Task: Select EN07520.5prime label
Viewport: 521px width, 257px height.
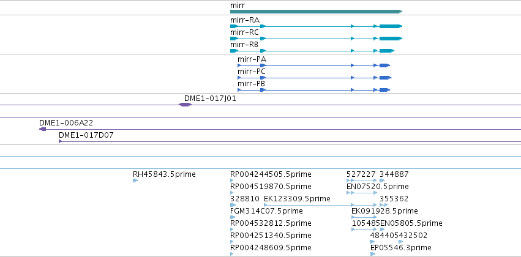Action: coord(378,187)
